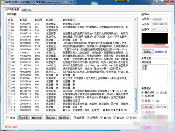Select the QQ群号码采集 tab
The image size is (175, 131).
[12, 9]
